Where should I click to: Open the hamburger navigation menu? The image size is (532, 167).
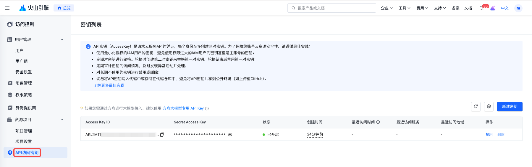tap(7, 8)
